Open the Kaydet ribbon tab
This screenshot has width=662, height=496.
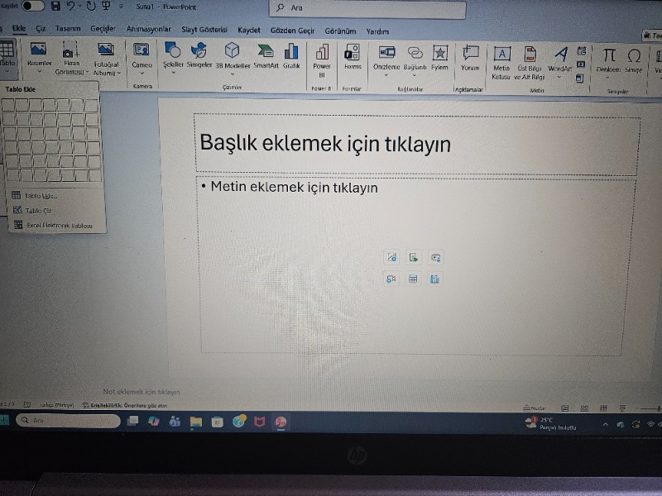[249, 31]
